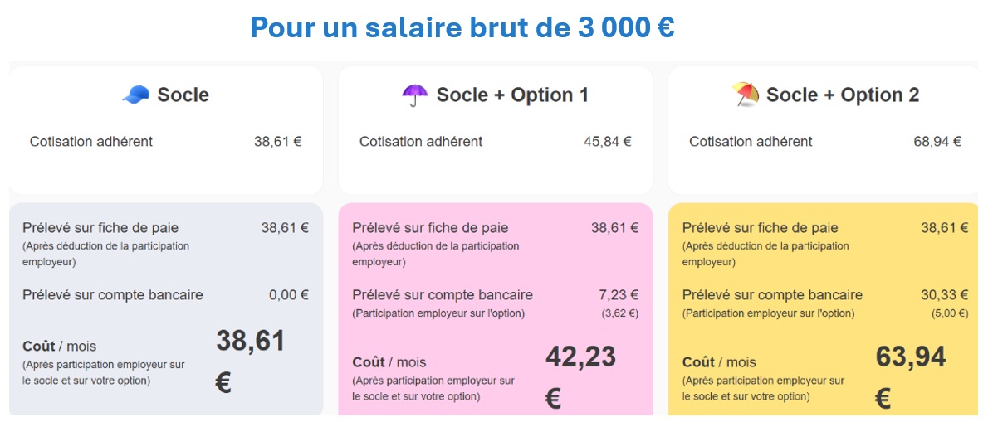Viewport: 988px width, 422px height.
Task: Click the 45,84 € Cotisation adhérent value
Action: (607, 142)
